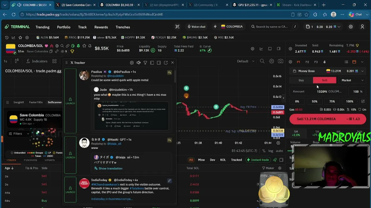371x208 pixels.
Task: Toggle percent scale on the chart
Action: click(x=264, y=151)
